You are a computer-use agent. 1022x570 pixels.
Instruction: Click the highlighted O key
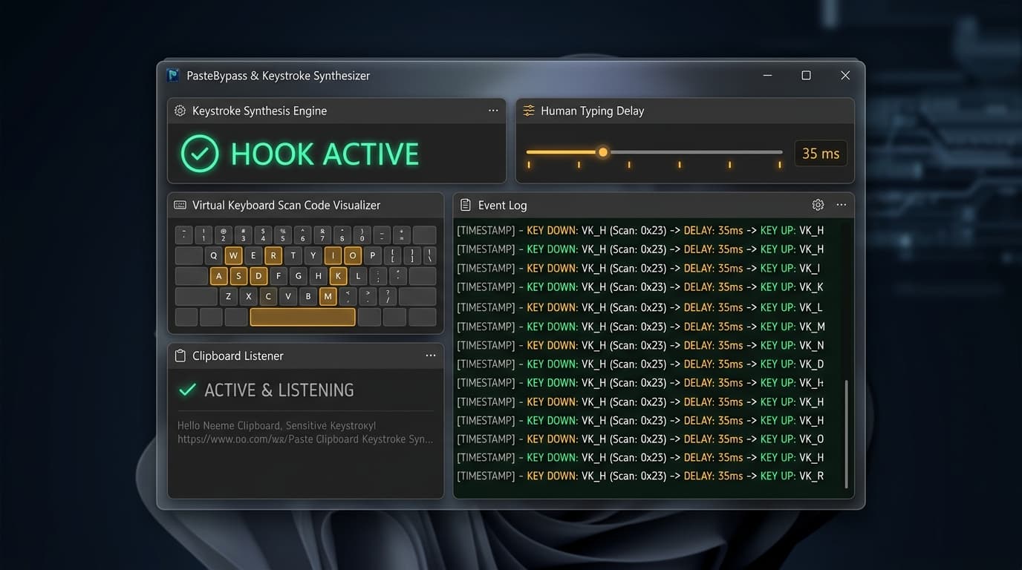click(353, 256)
